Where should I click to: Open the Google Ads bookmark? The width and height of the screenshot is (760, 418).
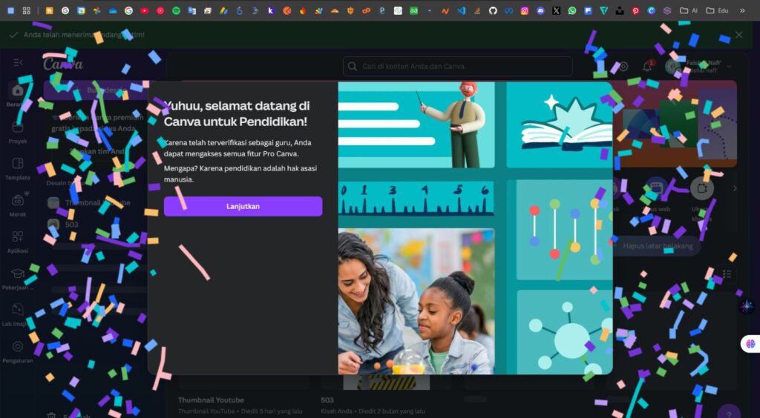tap(223, 10)
